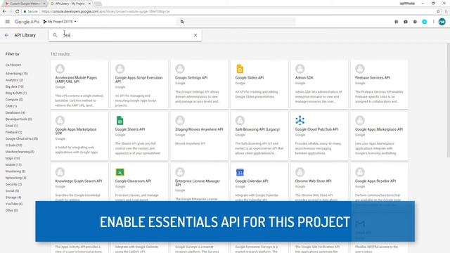Filter by Databases category
Image resolution: width=450 pixels, height=253 pixels.
pyautogui.click(x=15, y=112)
